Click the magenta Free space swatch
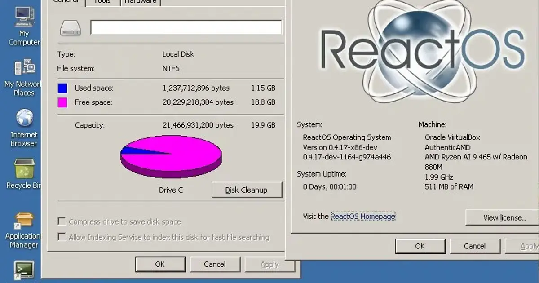 (62, 102)
